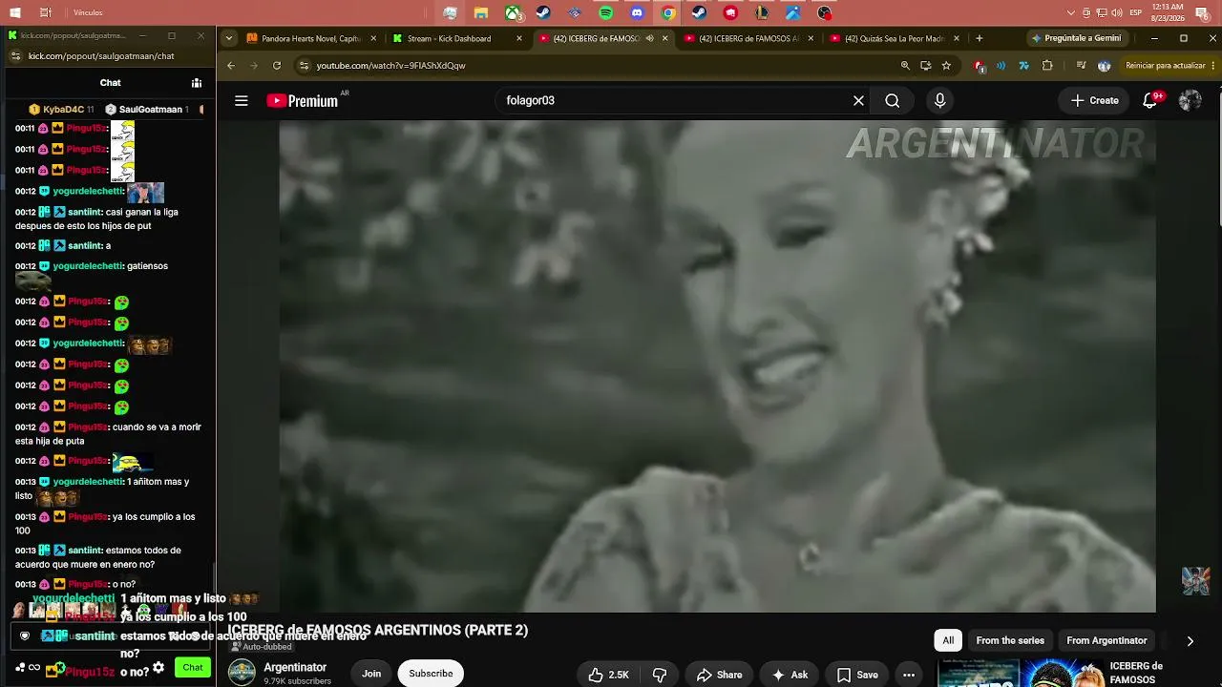The width and height of the screenshot is (1222, 687).
Task: Go back in the YouTube browser window
Action: point(231,65)
